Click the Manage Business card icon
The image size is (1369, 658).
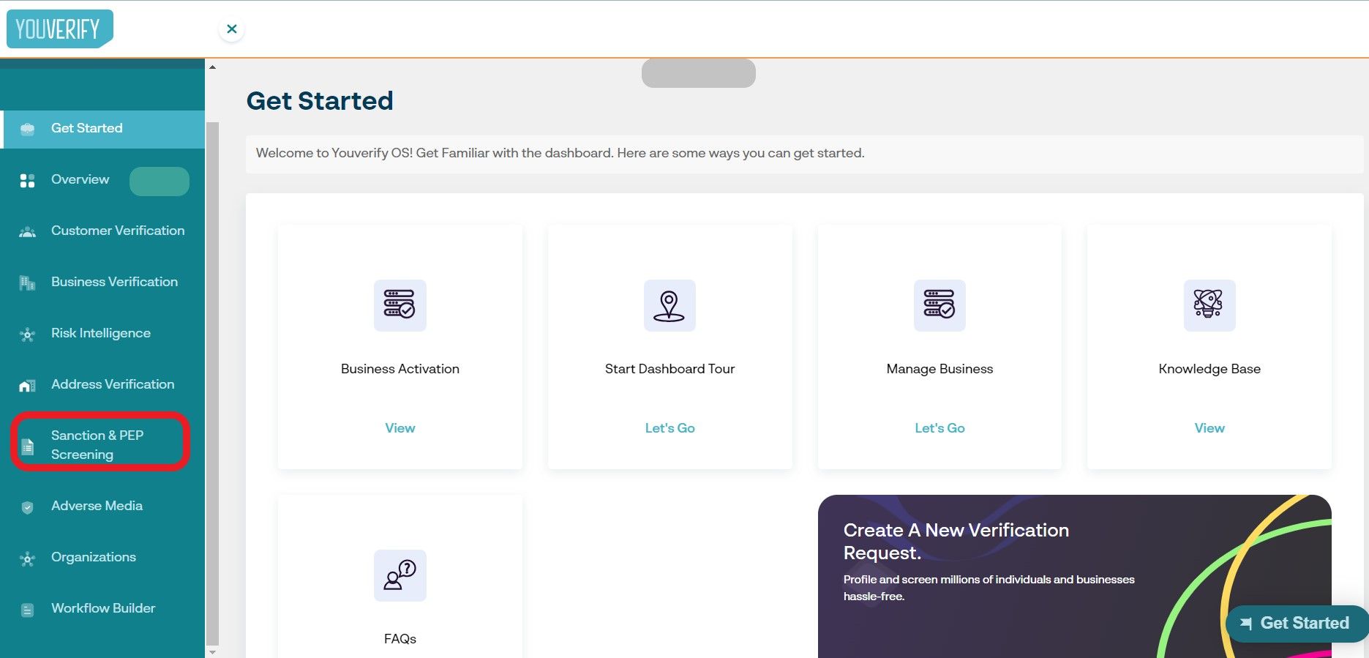click(x=939, y=305)
